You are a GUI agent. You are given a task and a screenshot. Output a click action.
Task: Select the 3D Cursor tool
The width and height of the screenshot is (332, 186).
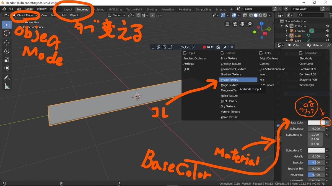(x=7, y=33)
